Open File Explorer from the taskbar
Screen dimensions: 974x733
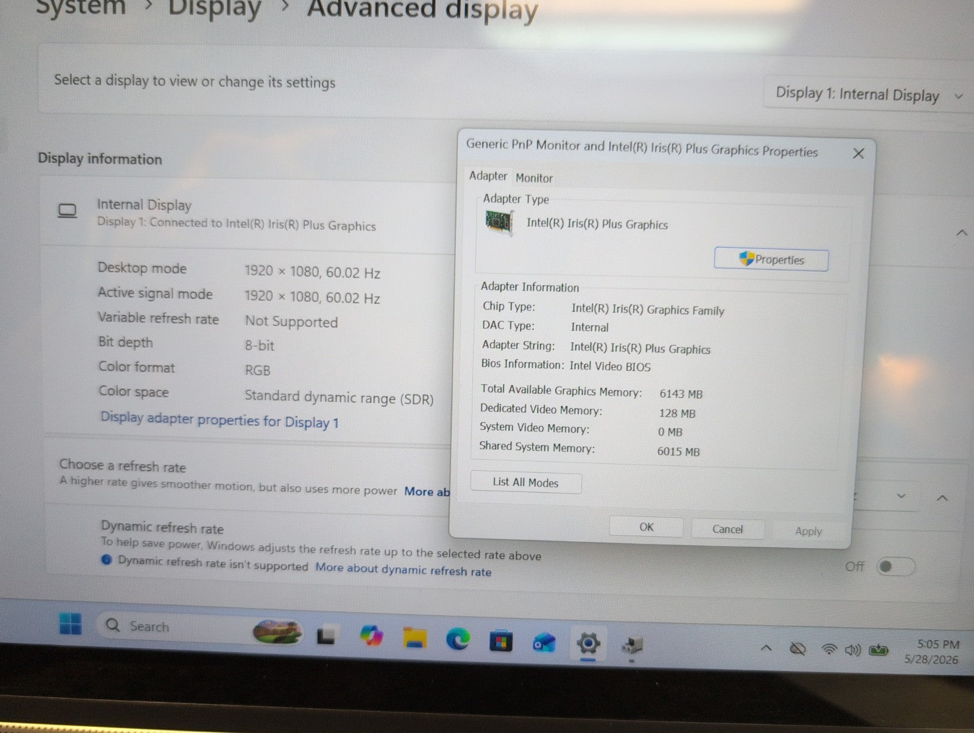tap(415, 639)
